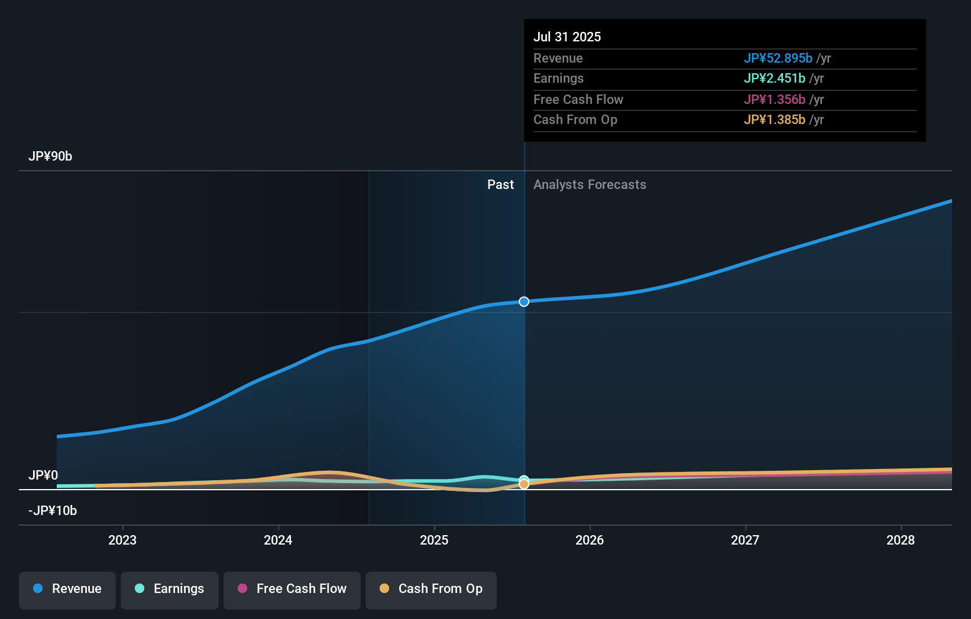Screen dimensions: 971x619
Task: Select the Analysts Forecasts label
Action: click(590, 184)
